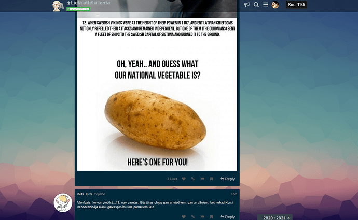Bookmark the Kefs comment
This screenshot has height=220, width=358.
(211, 217)
